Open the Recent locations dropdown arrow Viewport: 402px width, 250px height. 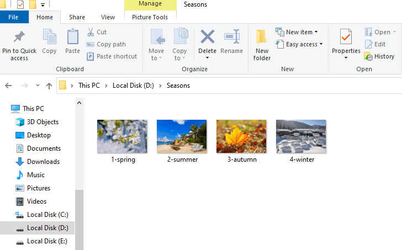pyautogui.click(x=38, y=86)
